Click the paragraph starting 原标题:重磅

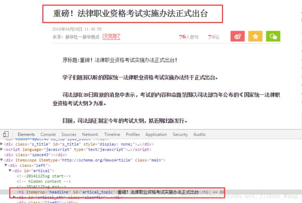(x=119, y=60)
